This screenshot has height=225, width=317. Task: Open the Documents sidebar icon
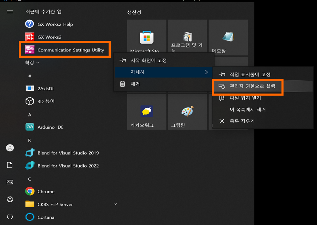(x=10, y=165)
